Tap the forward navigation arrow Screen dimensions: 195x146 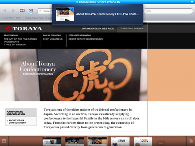click(x=13, y=11)
